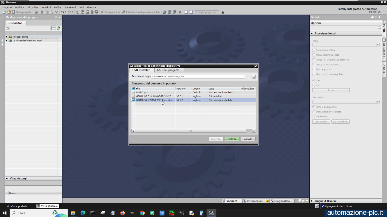This screenshot has height=217, width=387.
Task: Click TIA V16 taskbar icon
Action: pos(211,213)
